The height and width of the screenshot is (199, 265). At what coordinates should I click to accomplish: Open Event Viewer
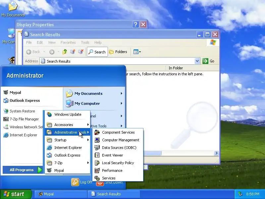(118, 155)
